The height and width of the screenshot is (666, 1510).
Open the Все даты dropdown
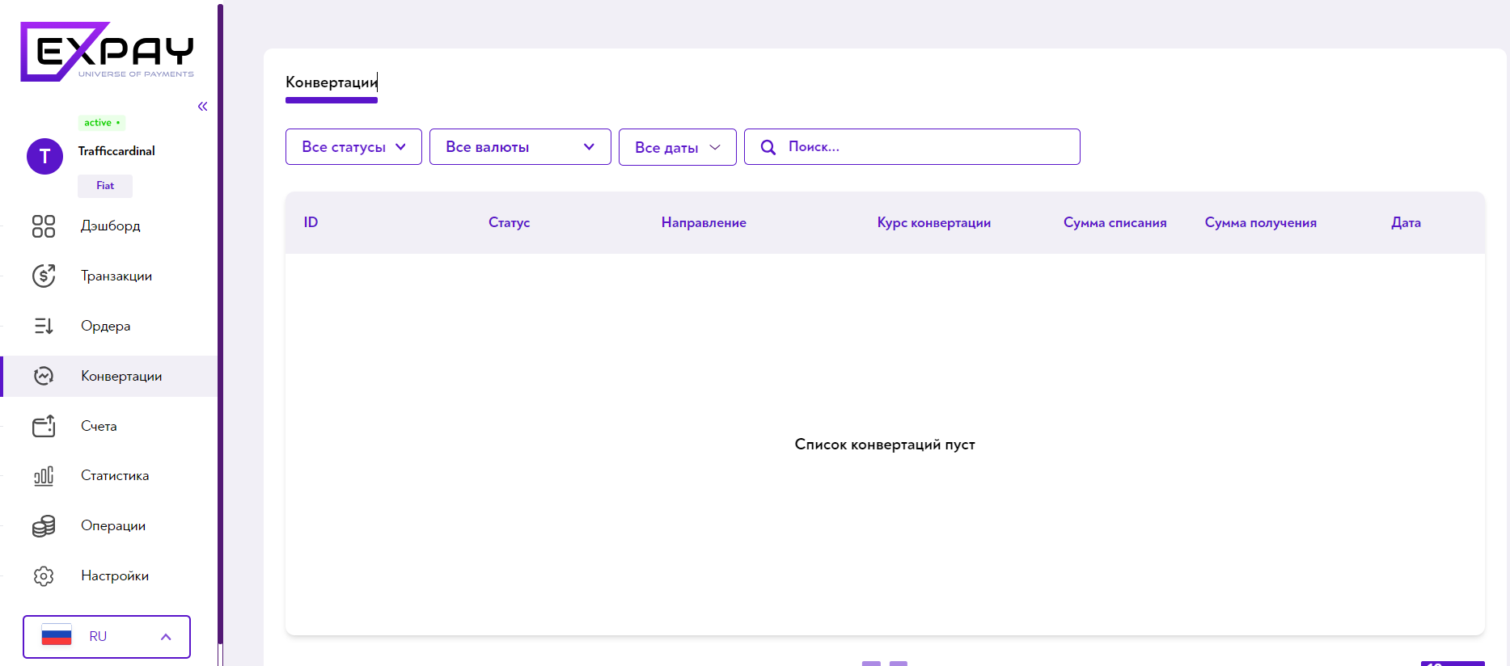pos(678,147)
